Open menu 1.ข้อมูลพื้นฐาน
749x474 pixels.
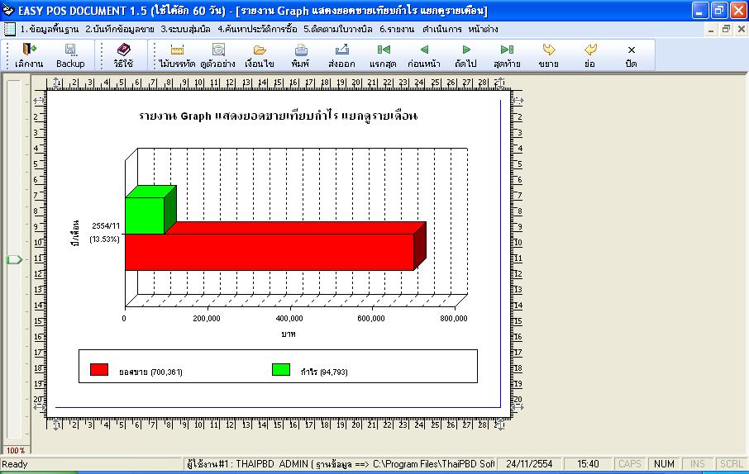click(50, 29)
